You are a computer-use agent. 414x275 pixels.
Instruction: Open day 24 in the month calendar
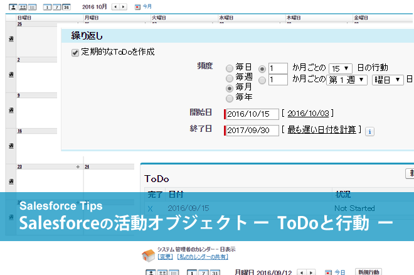tap(87, 166)
